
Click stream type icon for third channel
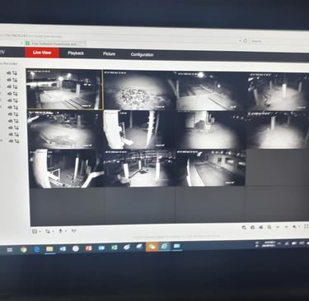(x=15, y=87)
